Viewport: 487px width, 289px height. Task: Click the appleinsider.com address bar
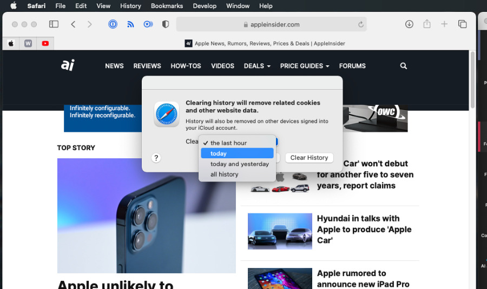click(x=271, y=24)
